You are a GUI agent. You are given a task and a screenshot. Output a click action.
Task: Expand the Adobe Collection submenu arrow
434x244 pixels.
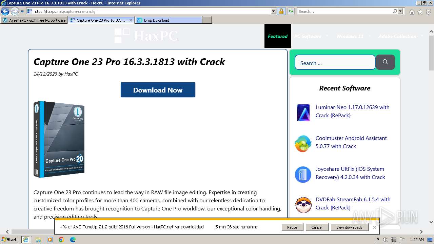(x=422, y=36)
